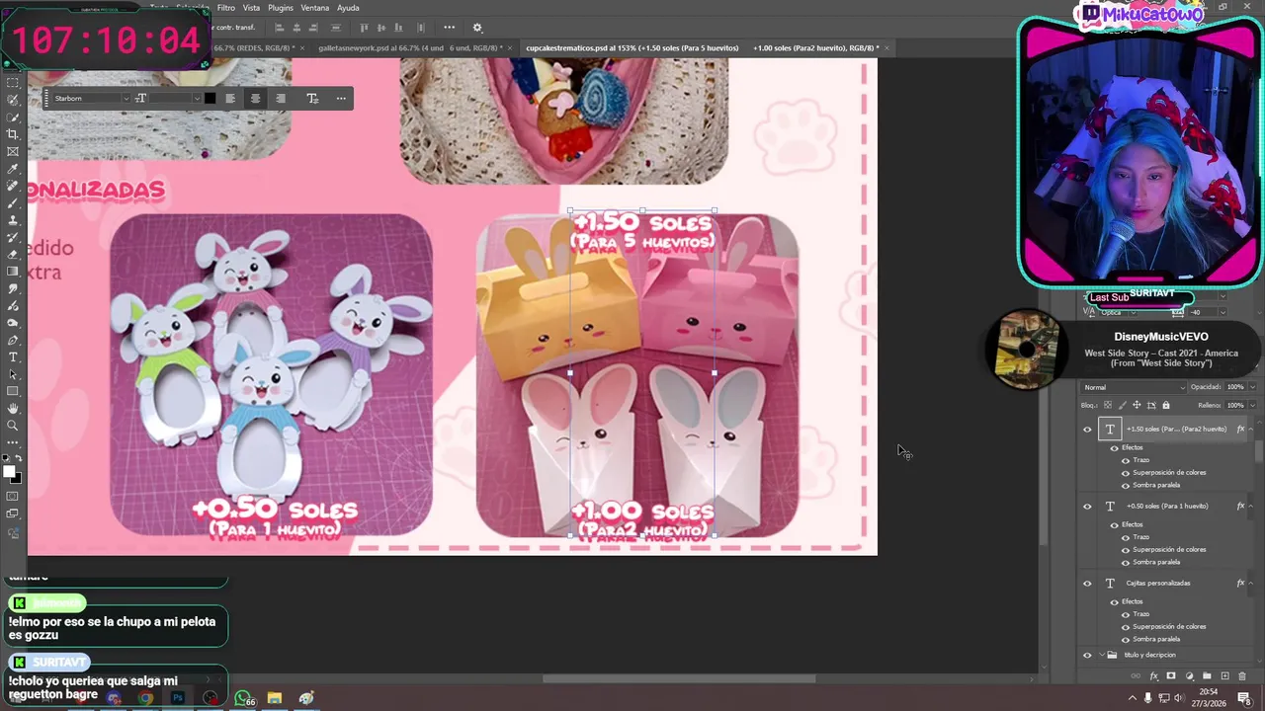
Task: Create new adjustment layer
Action: [x=1189, y=676]
